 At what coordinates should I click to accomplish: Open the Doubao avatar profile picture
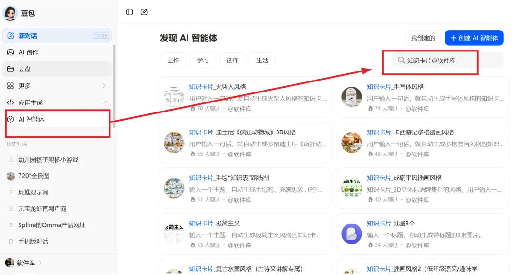click(x=10, y=13)
